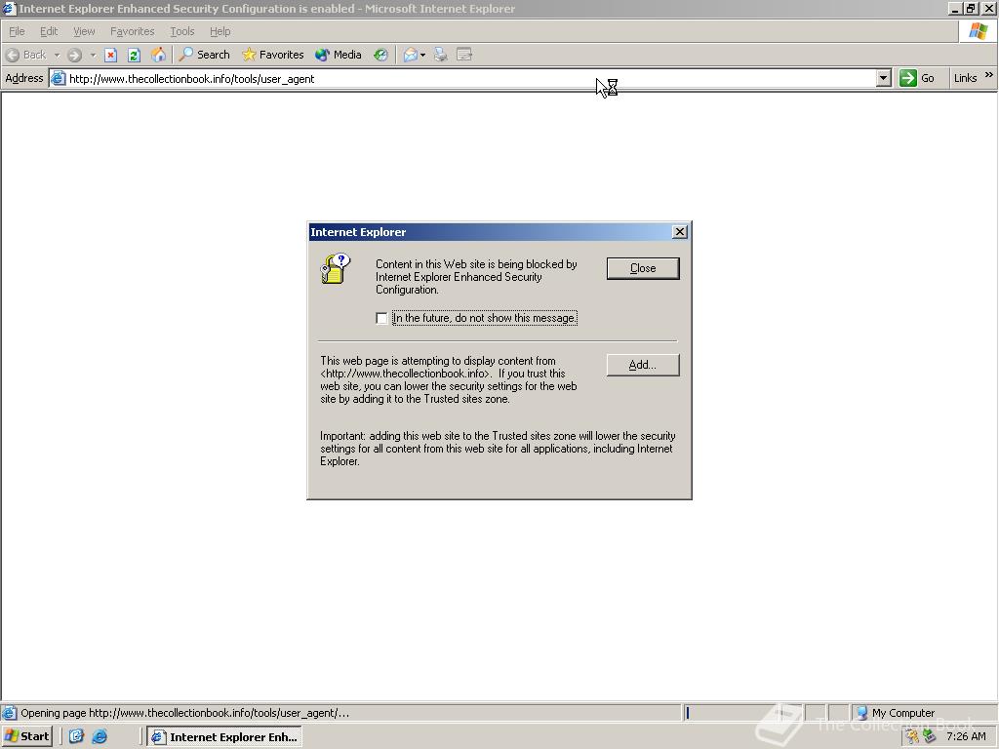The image size is (999, 749).
Task: Check 'In the future, do not show this message'
Action: [x=381, y=318]
